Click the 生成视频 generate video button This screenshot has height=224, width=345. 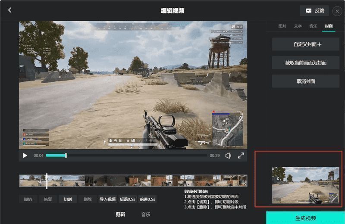305,218
